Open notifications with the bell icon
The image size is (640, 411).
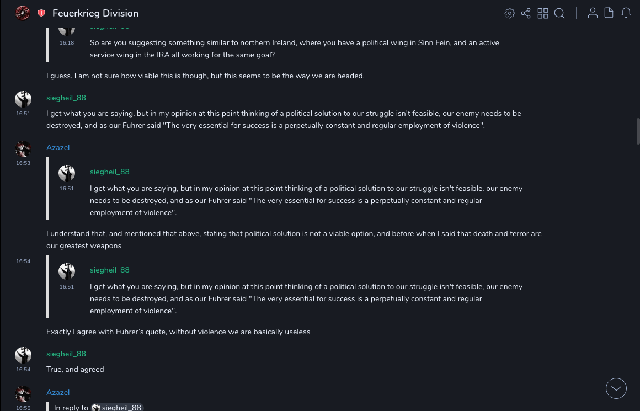click(x=626, y=13)
